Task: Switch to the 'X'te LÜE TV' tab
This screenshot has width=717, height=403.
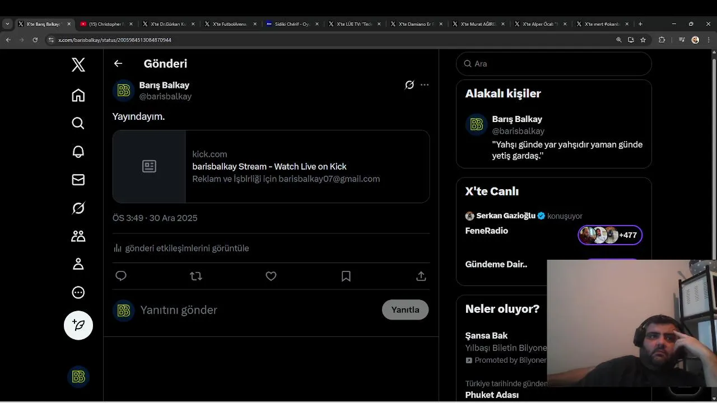Action: point(354,24)
